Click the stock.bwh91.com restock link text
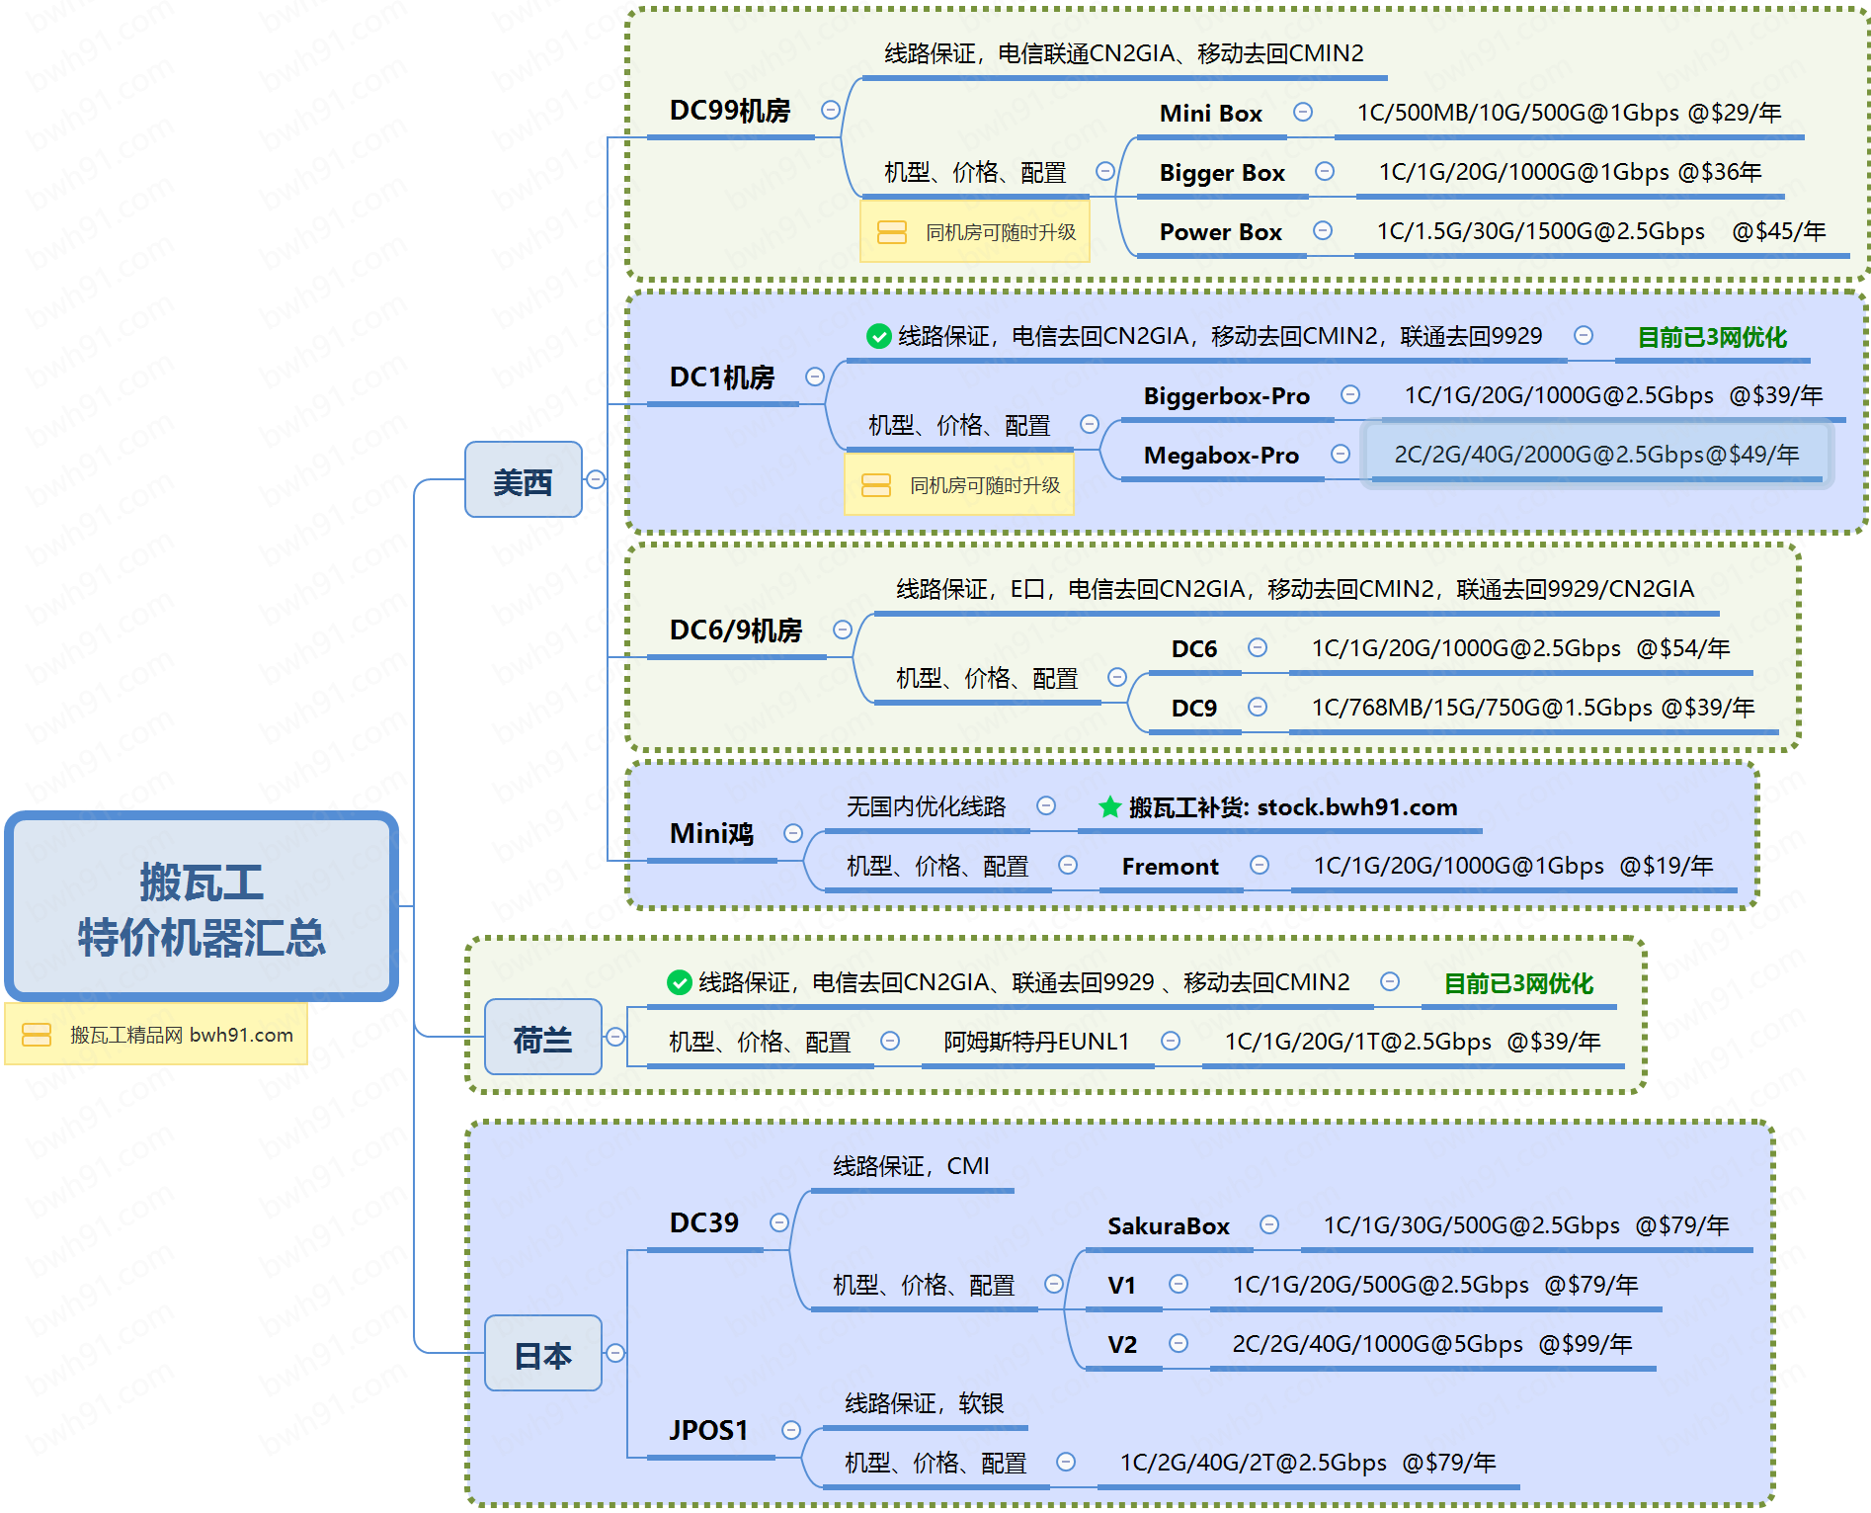This screenshot has height=1513, width=1871. pos(1356,807)
